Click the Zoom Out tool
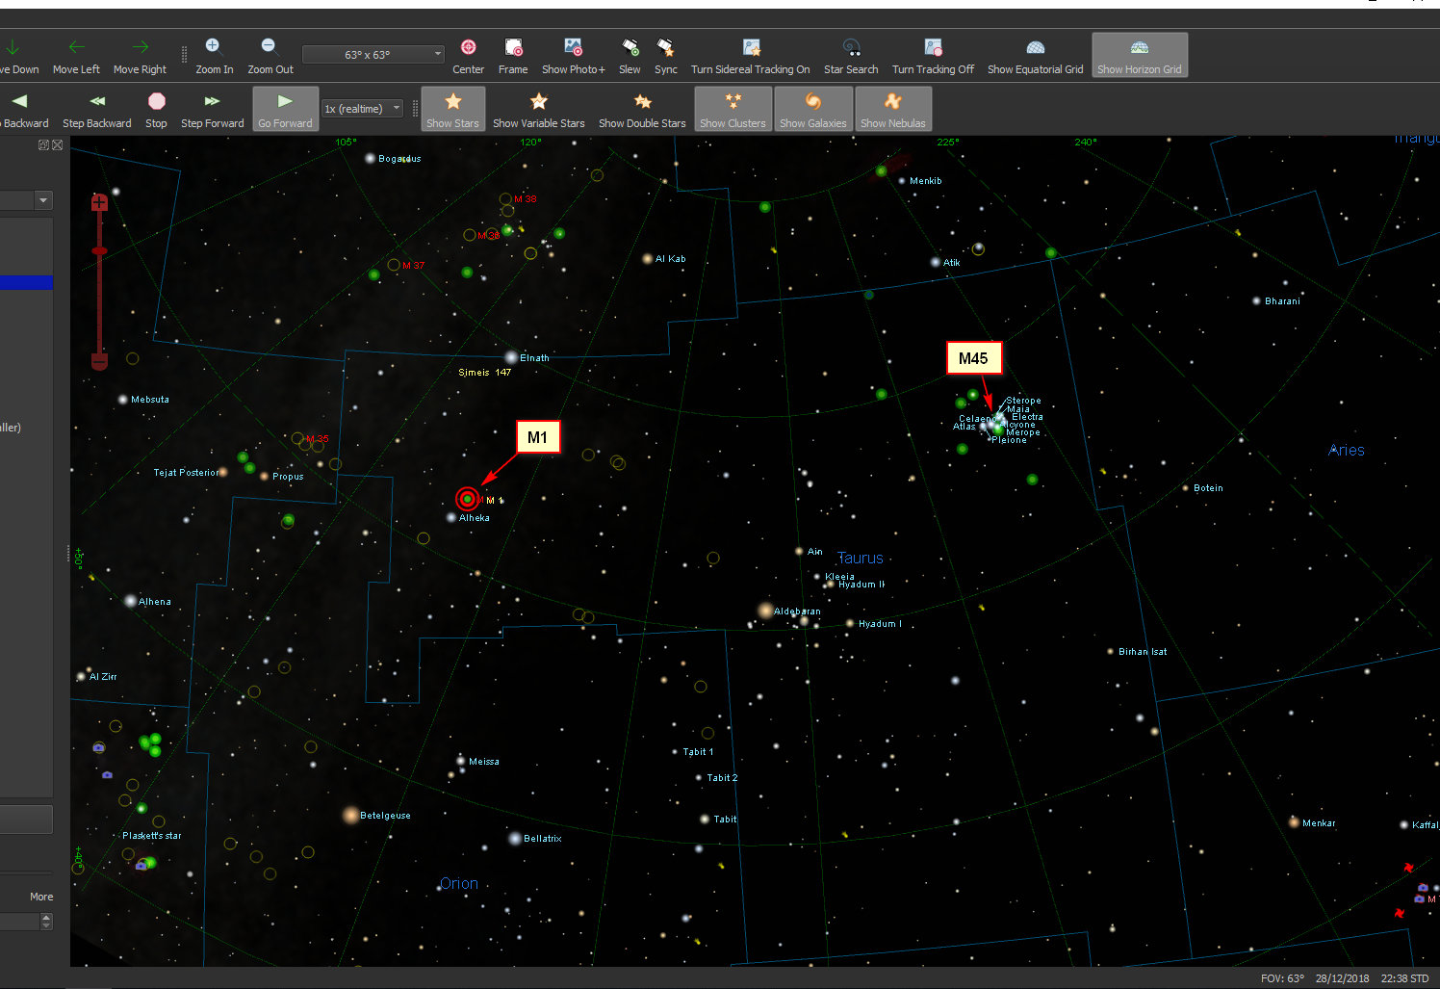 270,55
